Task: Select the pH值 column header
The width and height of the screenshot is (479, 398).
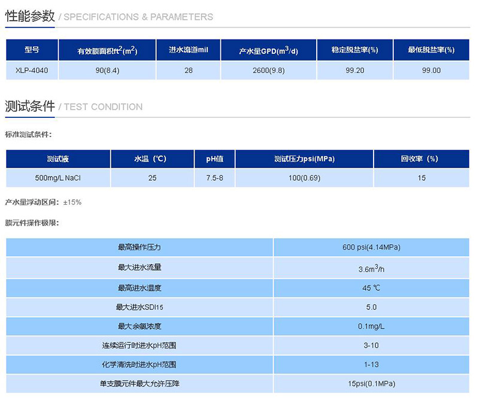Action: coord(212,159)
